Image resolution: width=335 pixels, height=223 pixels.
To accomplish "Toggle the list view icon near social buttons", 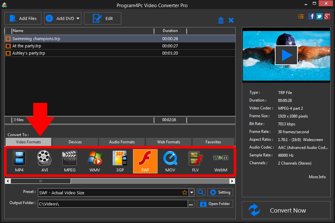I will point(301,16).
